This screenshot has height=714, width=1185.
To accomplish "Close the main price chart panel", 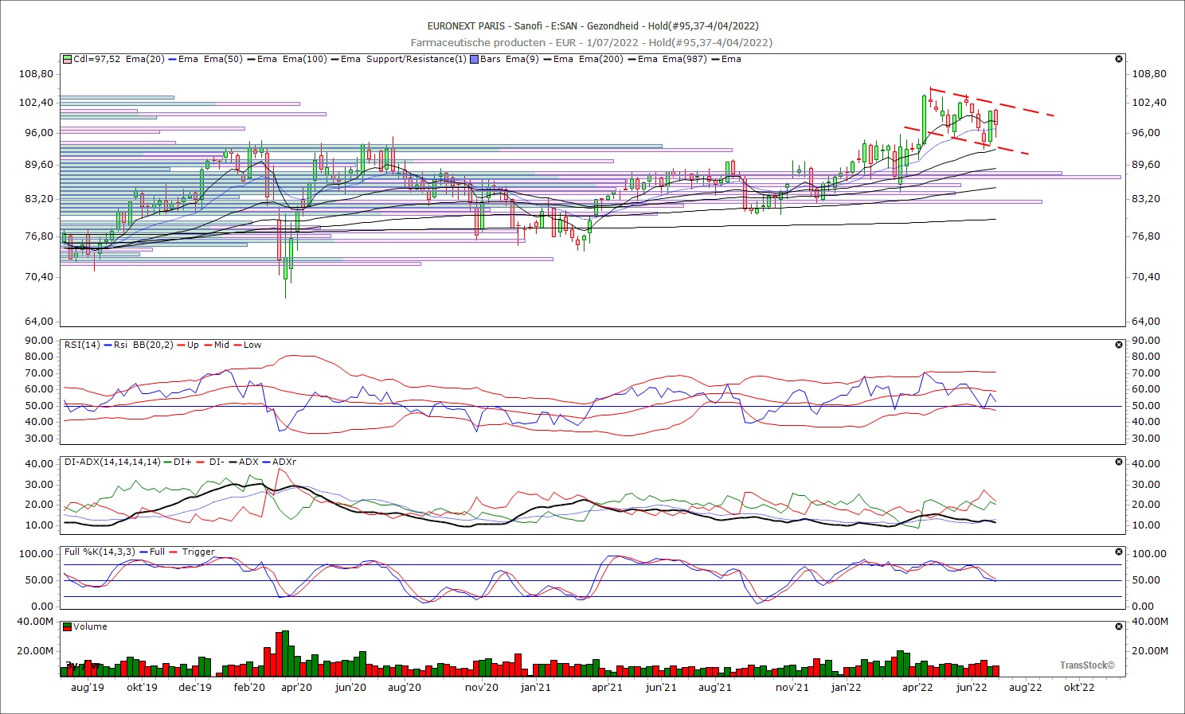I will pyautogui.click(x=1118, y=59).
